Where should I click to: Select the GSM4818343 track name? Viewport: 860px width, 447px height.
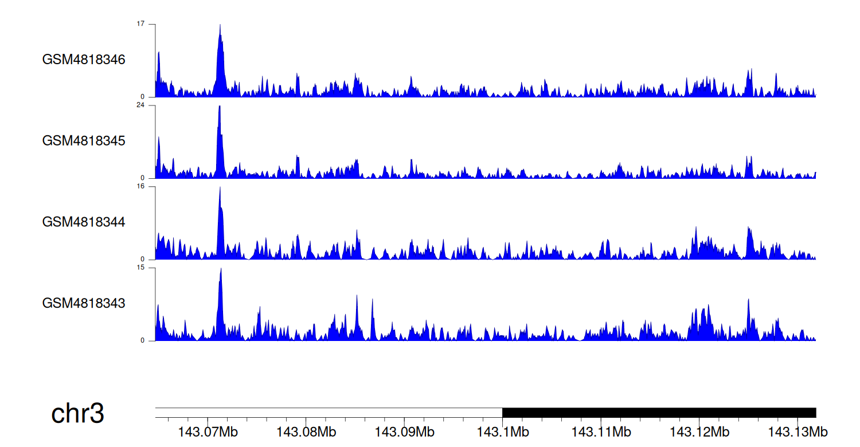[84, 303]
